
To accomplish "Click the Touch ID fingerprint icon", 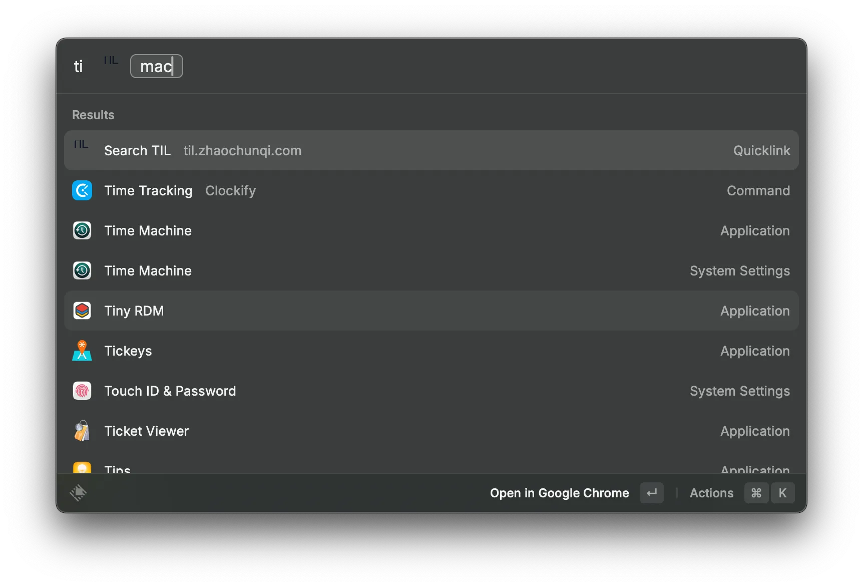I will point(82,391).
